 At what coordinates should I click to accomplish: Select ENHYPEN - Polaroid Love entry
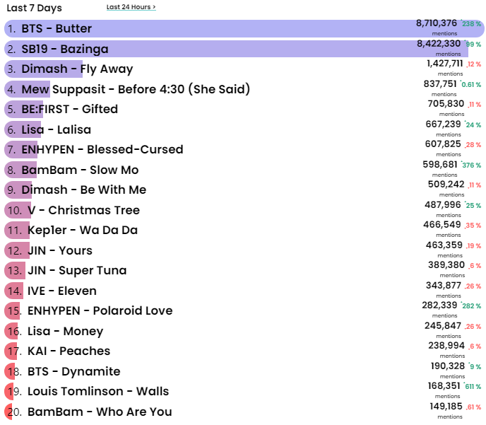coord(244,311)
